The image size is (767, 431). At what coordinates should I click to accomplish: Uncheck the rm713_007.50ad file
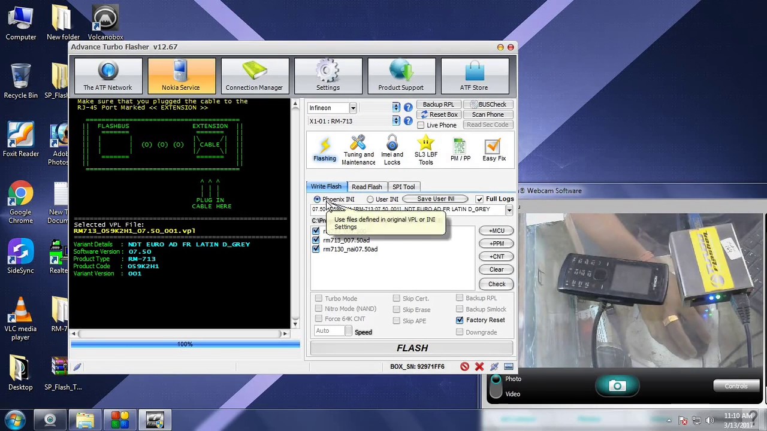316,240
